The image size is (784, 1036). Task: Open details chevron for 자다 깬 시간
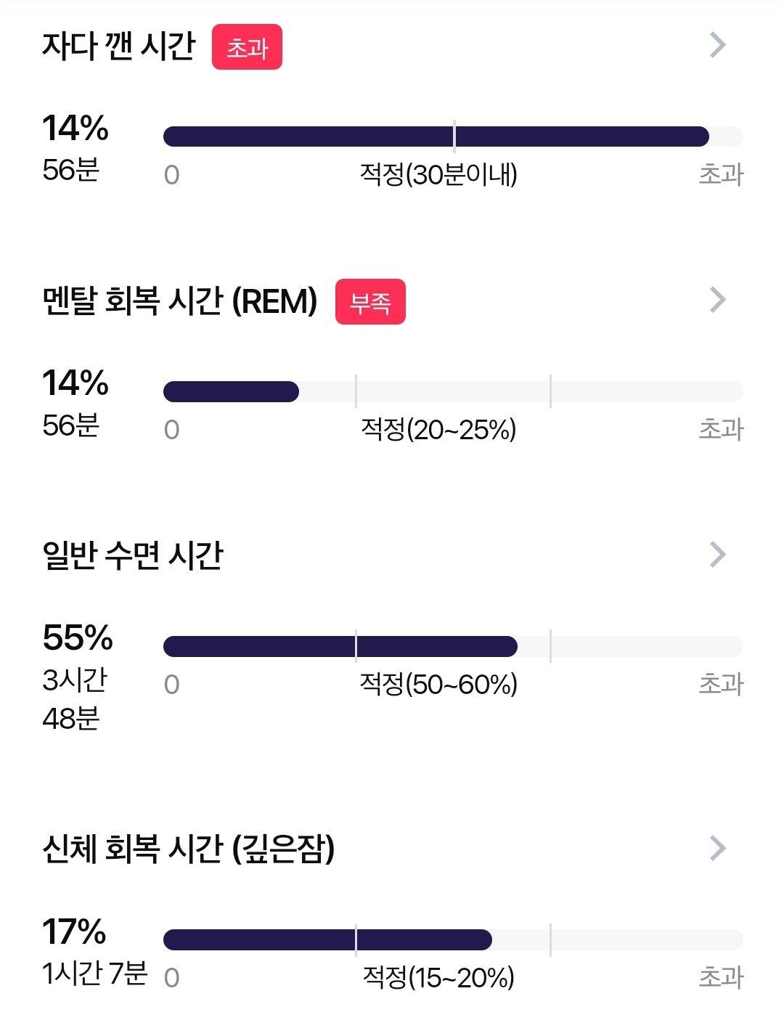pos(717,45)
